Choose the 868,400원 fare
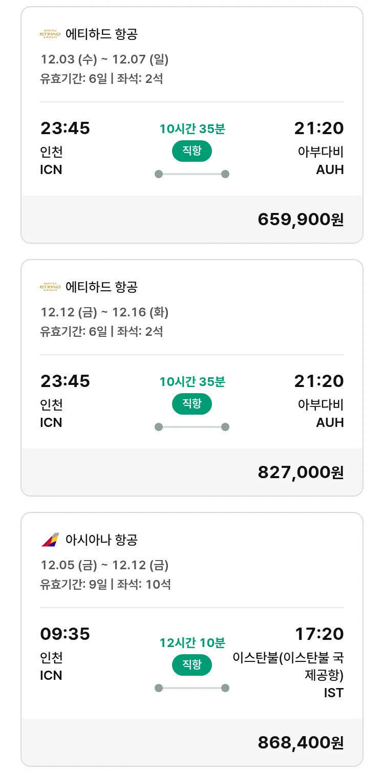The width and height of the screenshot is (384, 773). point(301,743)
